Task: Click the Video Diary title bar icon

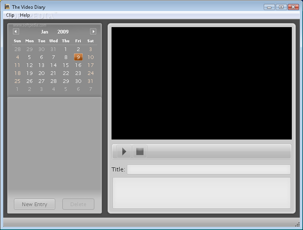Action: pos(7,7)
